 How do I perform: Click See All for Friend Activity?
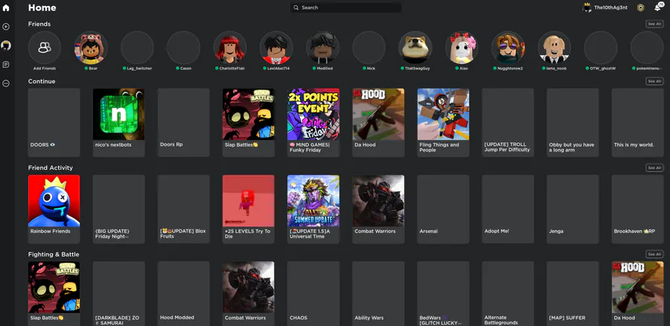[x=654, y=168]
